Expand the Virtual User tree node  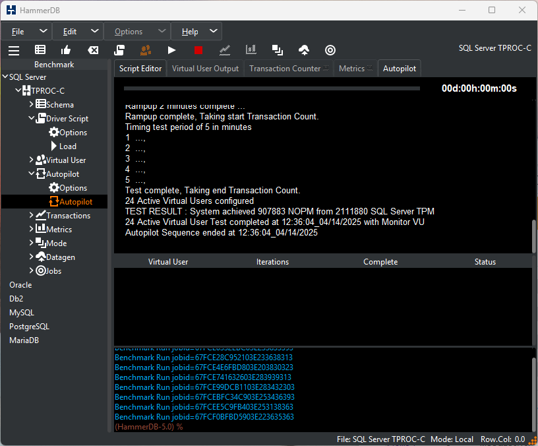[32, 159]
